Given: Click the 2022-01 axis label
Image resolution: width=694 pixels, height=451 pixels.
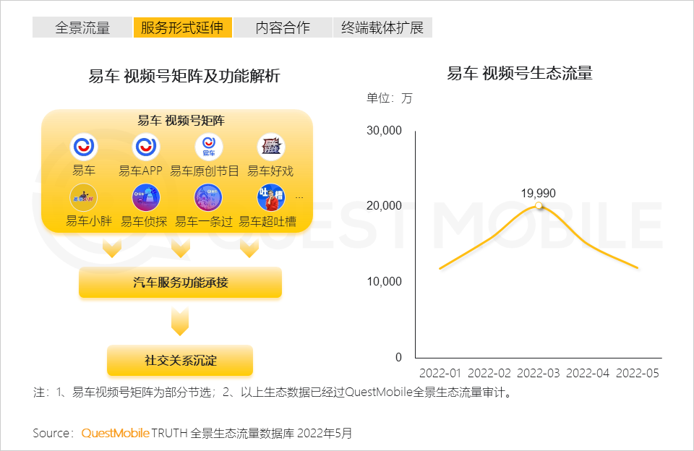Looking at the screenshot, I should tap(440, 373).
